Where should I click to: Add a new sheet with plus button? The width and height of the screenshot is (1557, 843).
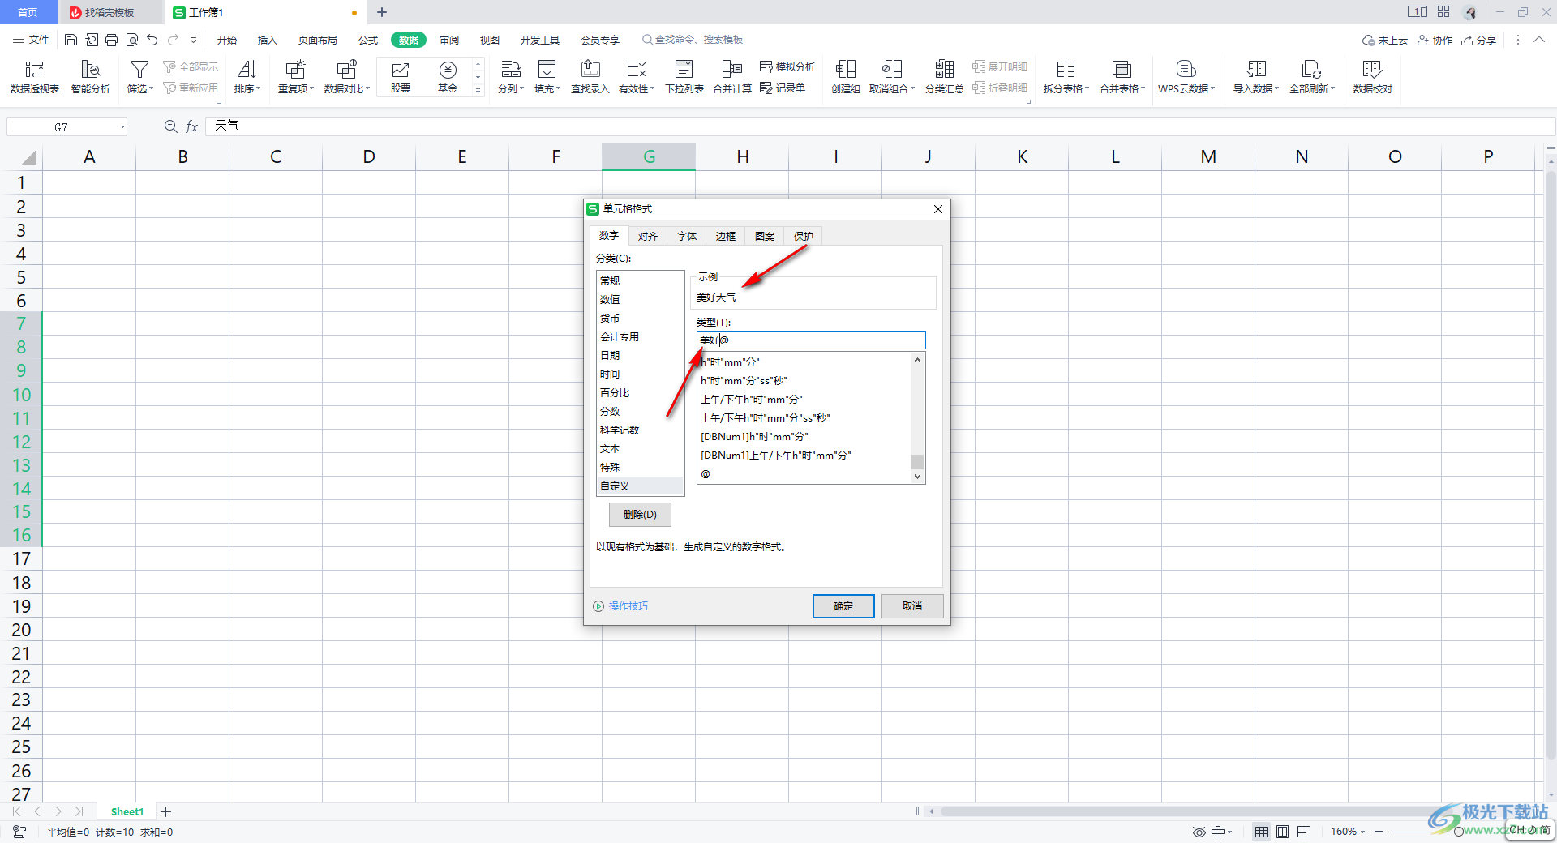(x=165, y=811)
